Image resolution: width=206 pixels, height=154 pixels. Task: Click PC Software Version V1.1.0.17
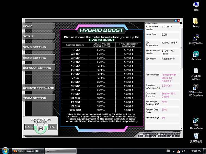(x=167, y=27)
